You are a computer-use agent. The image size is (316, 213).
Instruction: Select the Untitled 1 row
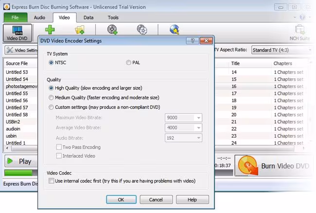coord(16,143)
